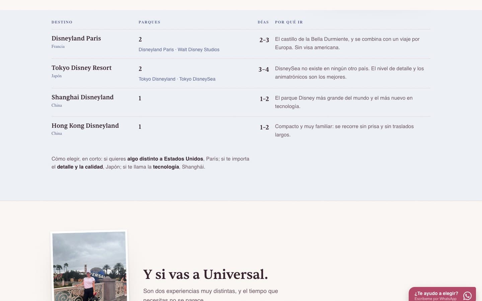
Task: Click the 'POR QUÉ IR' column header
Action: tap(289, 22)
